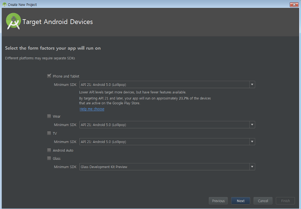Enable the TV form factor checkbox
The height and width of the screenshot is (209, 301).
click(x=49, y=133)
